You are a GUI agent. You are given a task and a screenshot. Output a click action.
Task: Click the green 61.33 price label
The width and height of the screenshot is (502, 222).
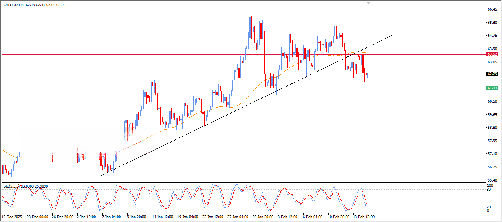(x=492, y=88)
